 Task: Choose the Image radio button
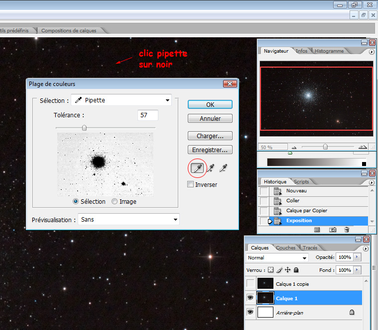tap(115, 201)
